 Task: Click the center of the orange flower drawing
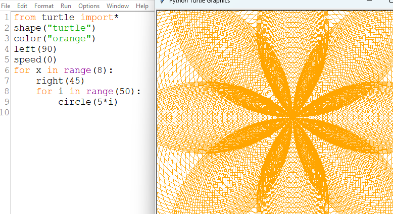(293, 117)
